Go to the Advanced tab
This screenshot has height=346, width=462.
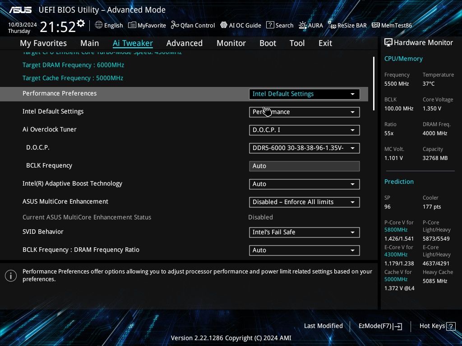tap(185, 43)
